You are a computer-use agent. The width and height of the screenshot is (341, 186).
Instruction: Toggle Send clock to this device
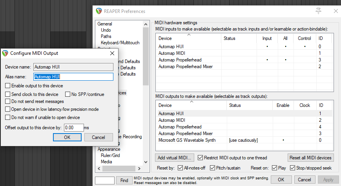pos(7,94)
